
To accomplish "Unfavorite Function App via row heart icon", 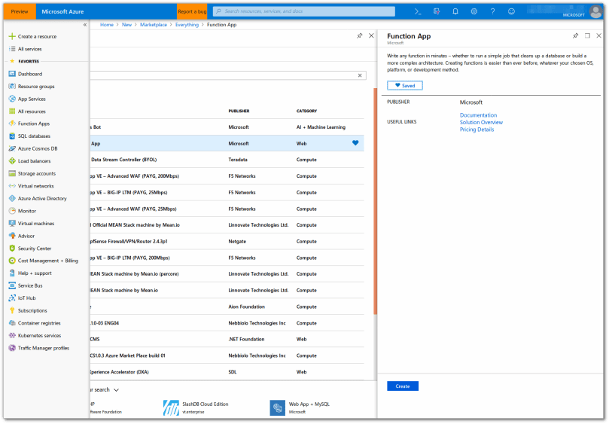I will click(x=355, y=143).
